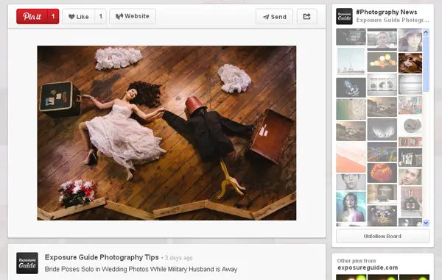Click the Unfollow Board button
442x280 pixels.
point(382,236)
